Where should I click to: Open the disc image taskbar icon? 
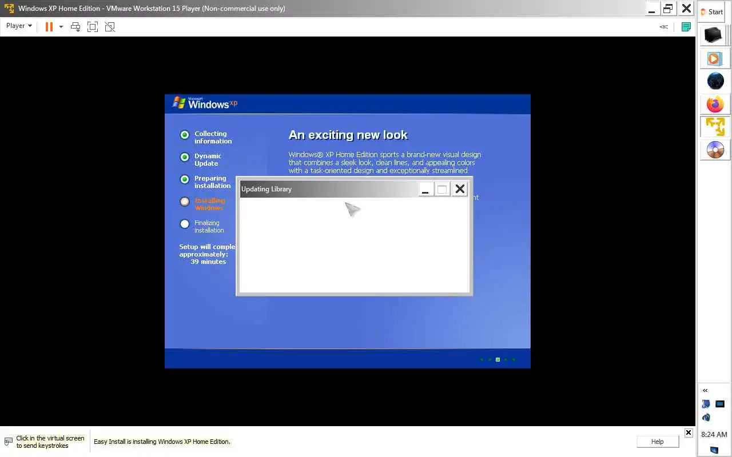(715, 150)
